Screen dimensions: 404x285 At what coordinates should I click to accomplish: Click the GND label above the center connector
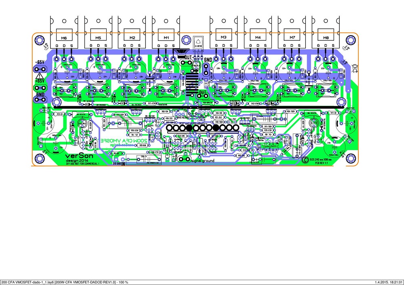(x=208, y=60)
